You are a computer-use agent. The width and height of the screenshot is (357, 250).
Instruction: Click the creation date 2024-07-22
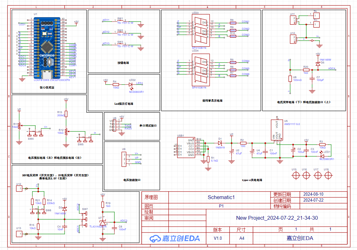click(313, 200)
